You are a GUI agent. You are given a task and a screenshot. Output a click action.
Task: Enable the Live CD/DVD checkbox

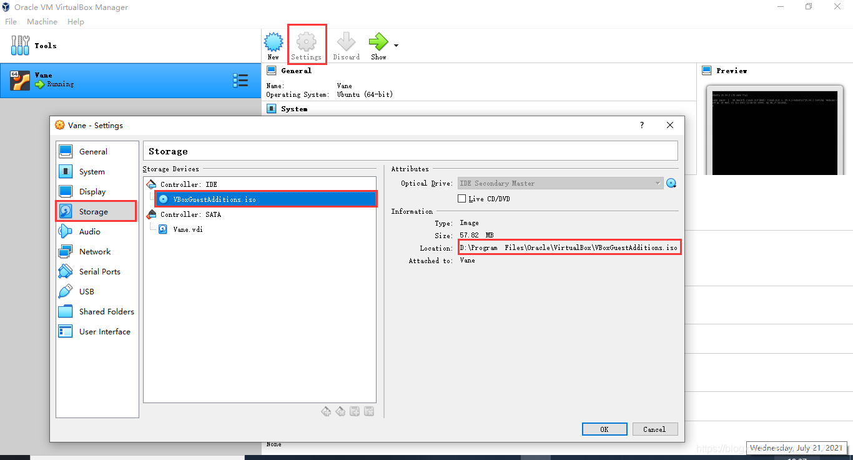point(462,199)
